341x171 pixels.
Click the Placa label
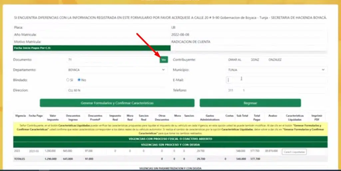coord(19,28)
